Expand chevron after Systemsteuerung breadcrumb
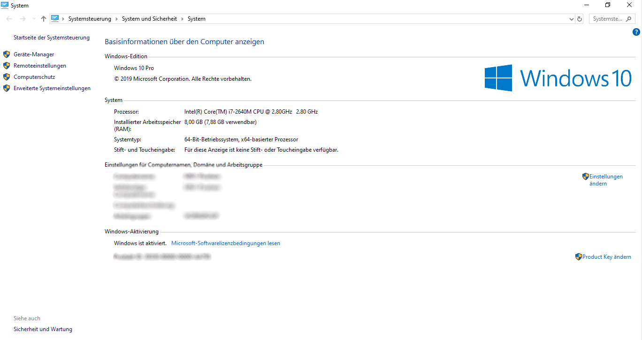This screenshot has height=340, width=642. (x=117, y=19)
